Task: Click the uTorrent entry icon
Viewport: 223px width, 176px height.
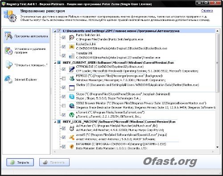Action: click(x=72, y=115)
